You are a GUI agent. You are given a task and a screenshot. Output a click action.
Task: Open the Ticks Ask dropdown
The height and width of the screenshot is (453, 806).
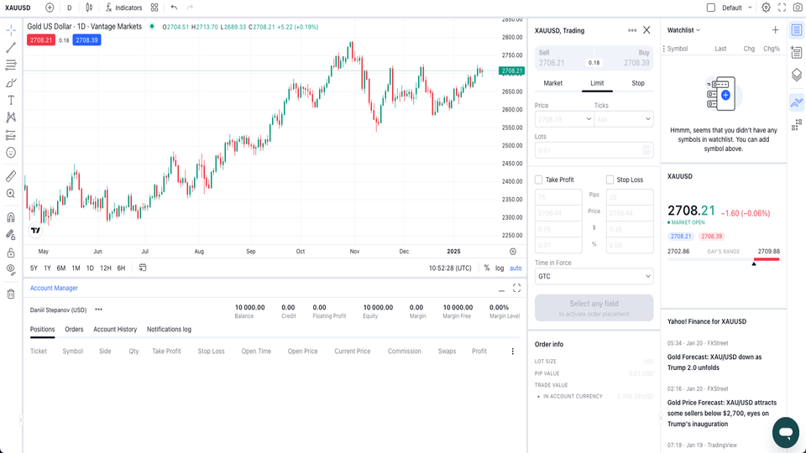pyautogui.click(x=624, y=119)
